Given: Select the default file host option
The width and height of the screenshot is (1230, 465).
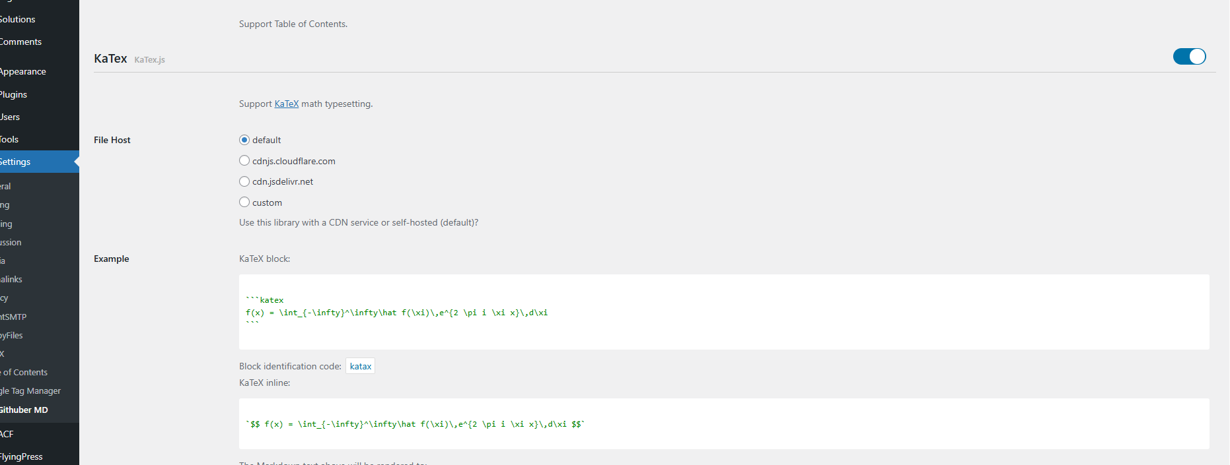Looking at the screenshot, I should tap(244, 140).
